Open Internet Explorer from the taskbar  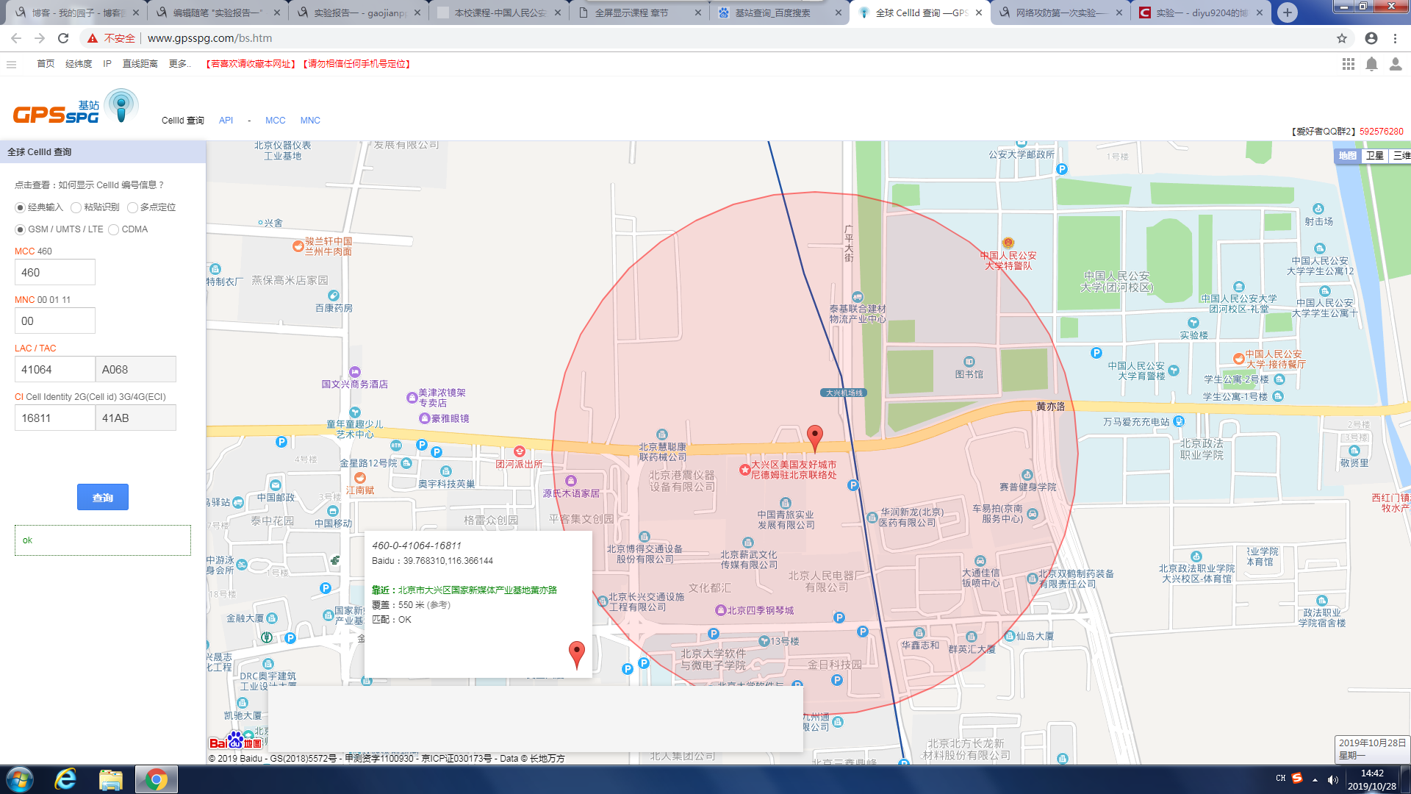point(66,779)
